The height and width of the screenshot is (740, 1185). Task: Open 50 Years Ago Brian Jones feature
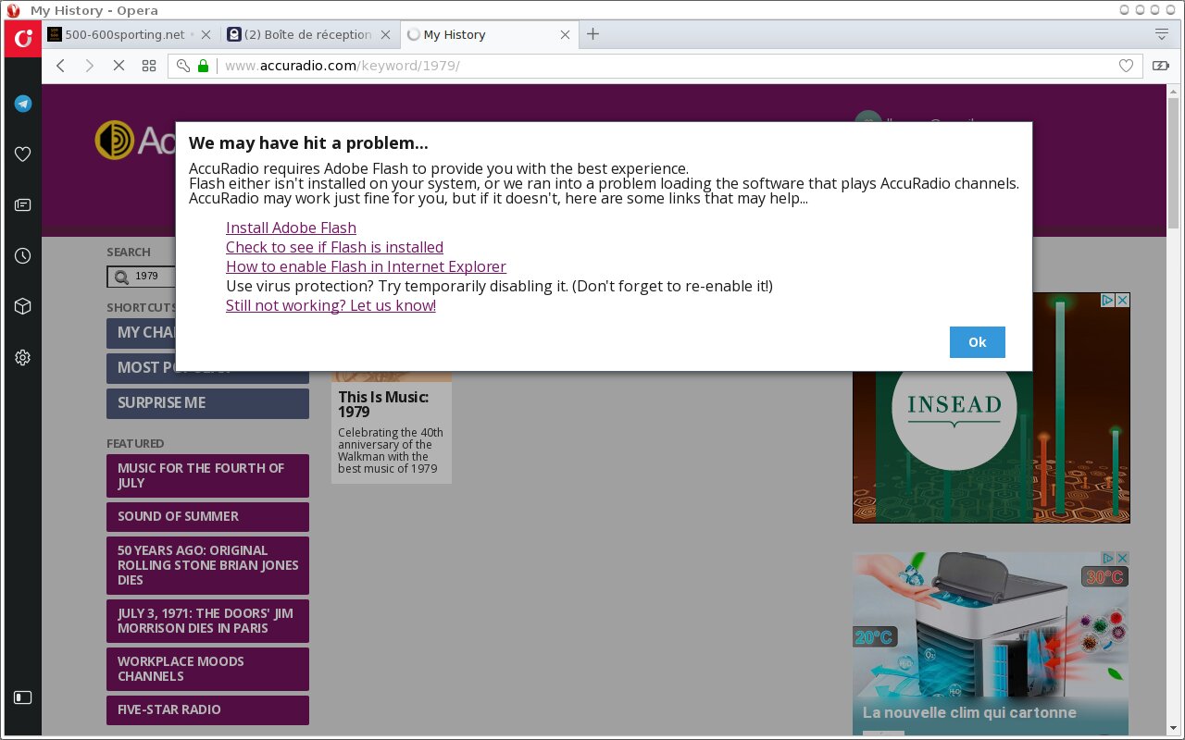tap(207, 565)
